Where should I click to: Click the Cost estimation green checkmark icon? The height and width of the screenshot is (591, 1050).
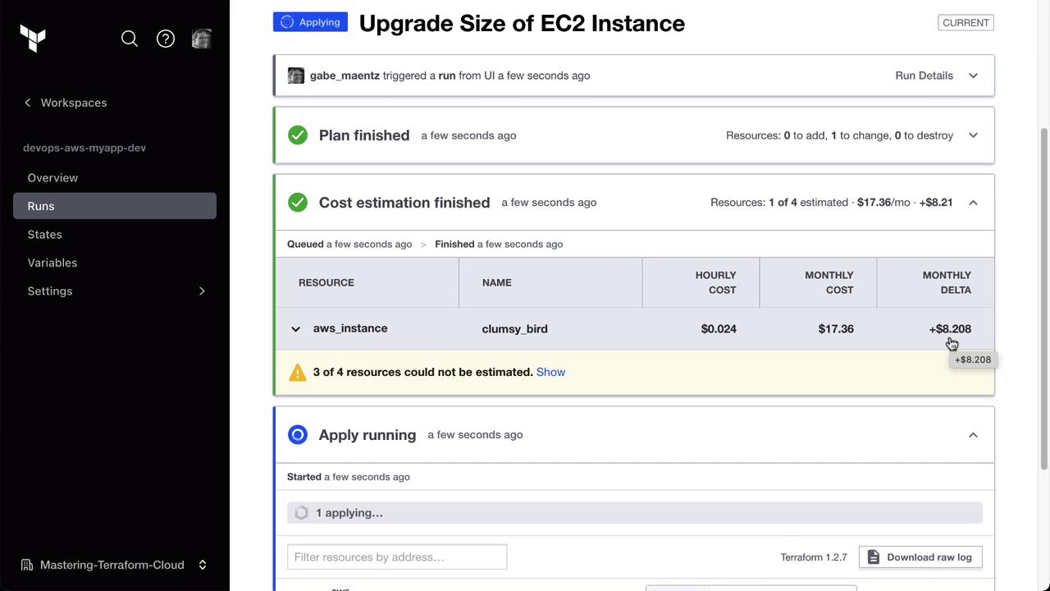298,203
